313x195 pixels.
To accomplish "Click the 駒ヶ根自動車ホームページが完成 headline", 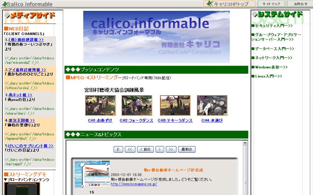I will (x=173, y=170).
